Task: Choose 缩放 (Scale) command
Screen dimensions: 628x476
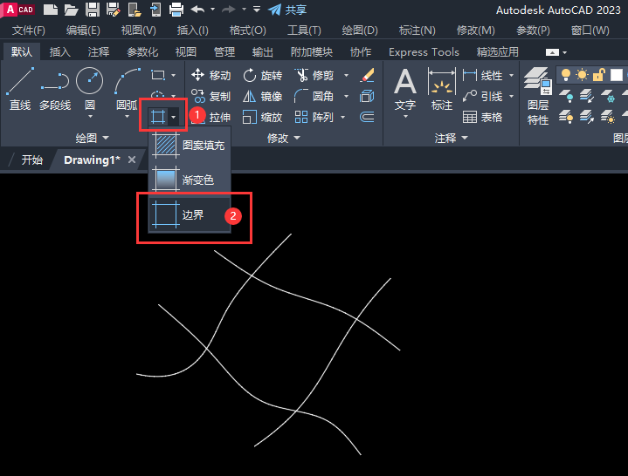Action: (262, 117)
